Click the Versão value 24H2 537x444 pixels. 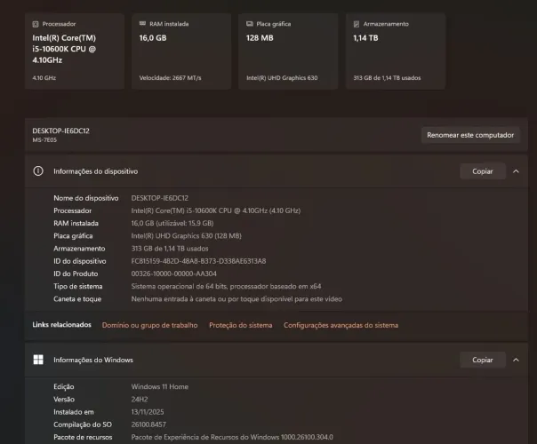coord(140,400)
